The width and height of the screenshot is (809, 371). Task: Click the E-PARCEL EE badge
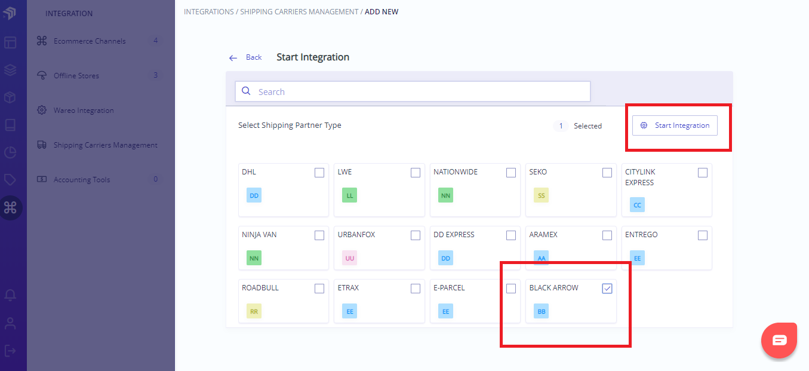click(x=445, y=311)
